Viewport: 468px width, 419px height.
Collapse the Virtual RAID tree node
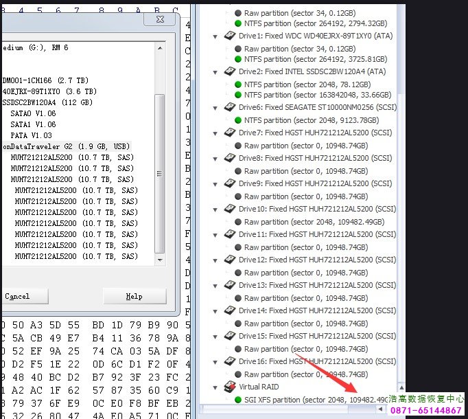pos(215,387)
